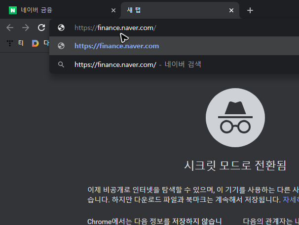Select the 새 탭 tab
299x225 pixels.
point(180,10)
